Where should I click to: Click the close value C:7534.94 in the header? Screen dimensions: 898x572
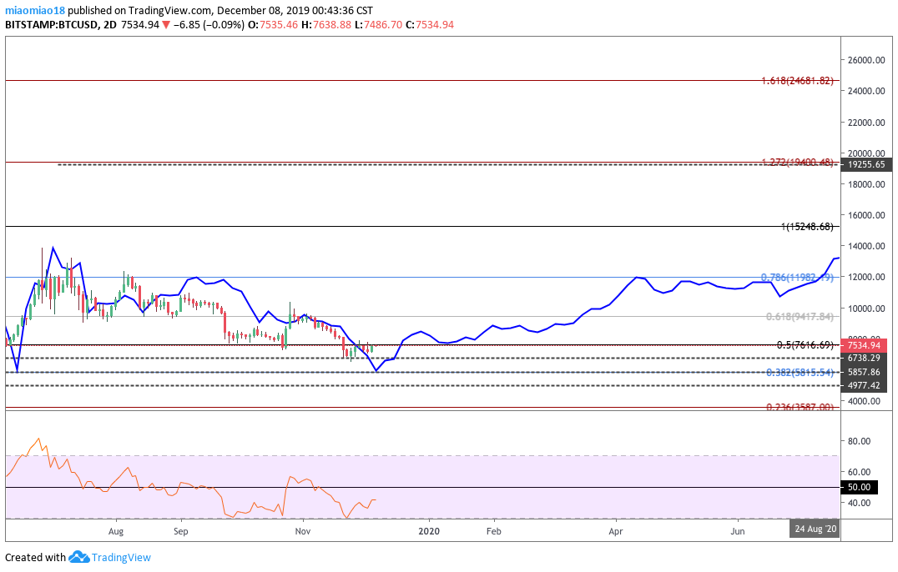click(x=430, y=24)
